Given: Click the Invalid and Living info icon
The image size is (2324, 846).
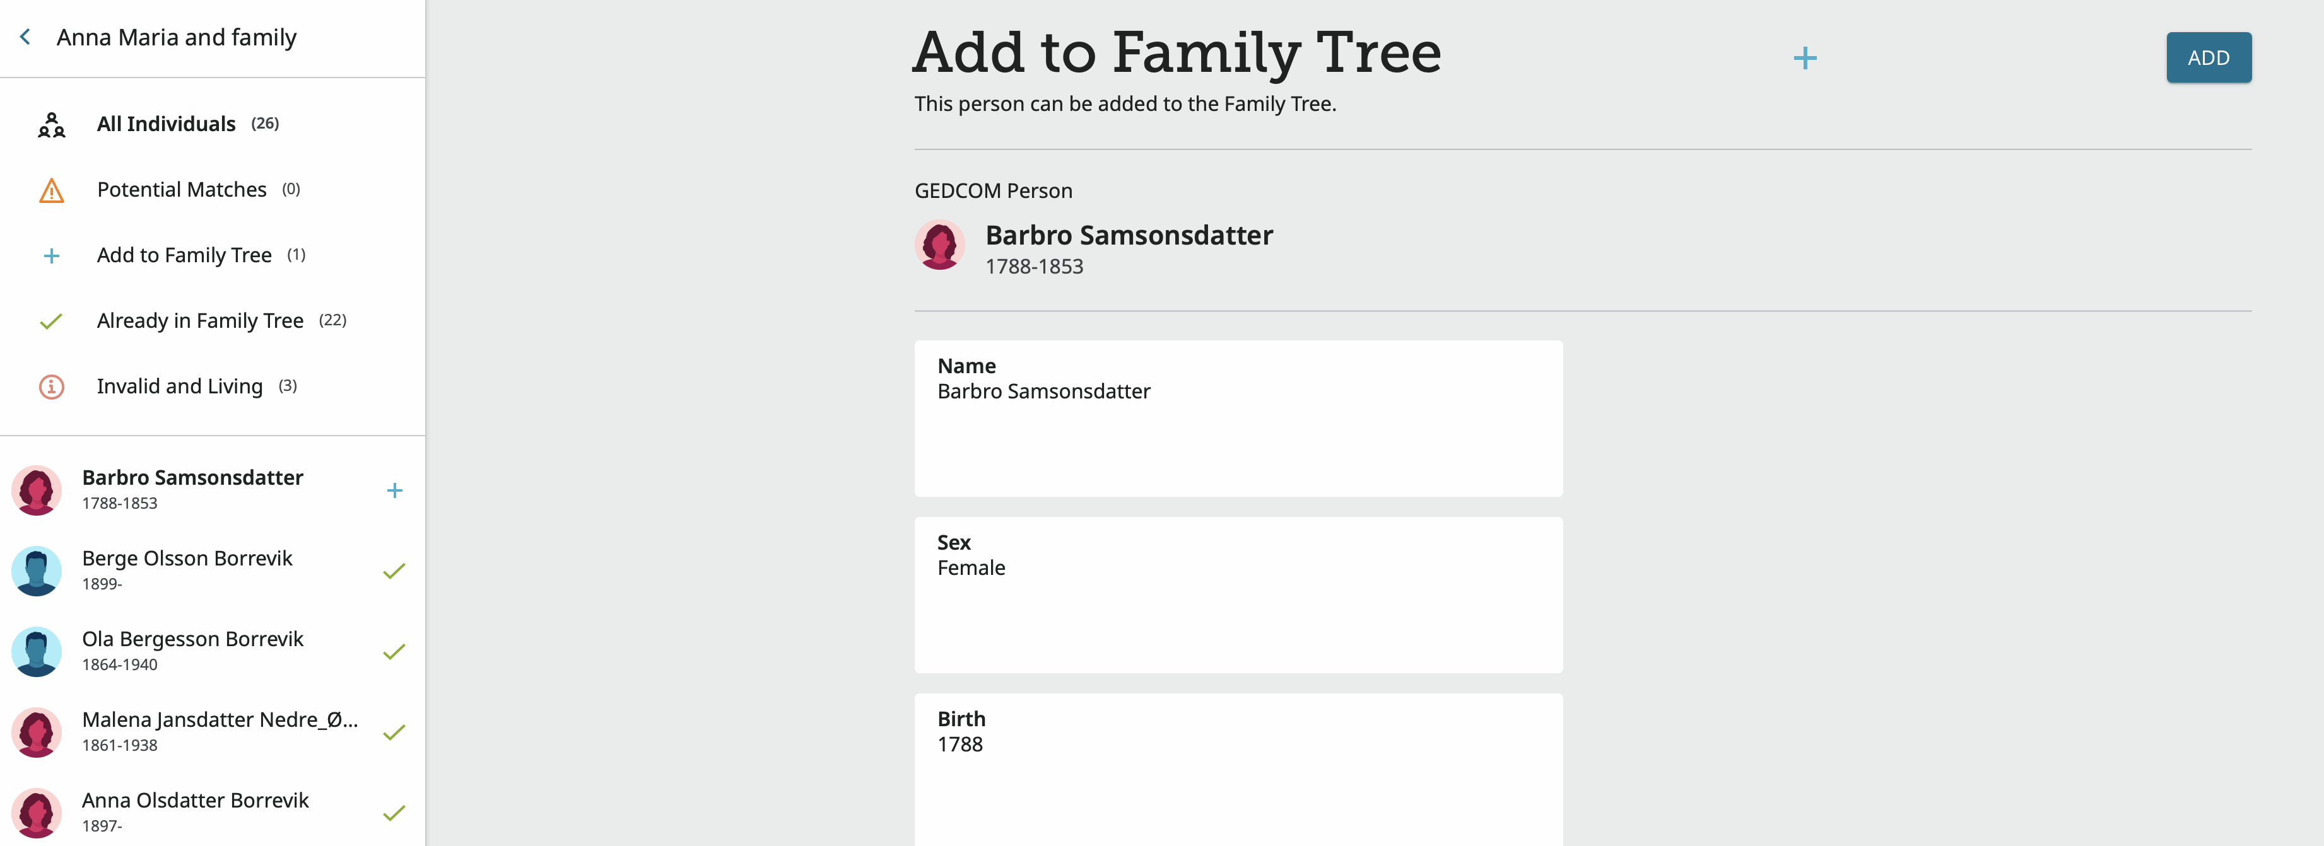Looking at the screenshot, I should pyautogui.click(x=52, y=387).
